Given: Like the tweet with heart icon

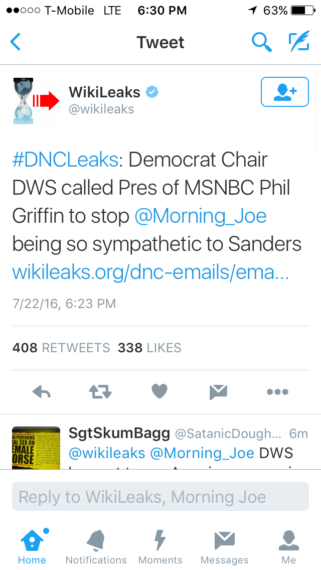Looking at the screenshot, I should (x=159, y=392).
